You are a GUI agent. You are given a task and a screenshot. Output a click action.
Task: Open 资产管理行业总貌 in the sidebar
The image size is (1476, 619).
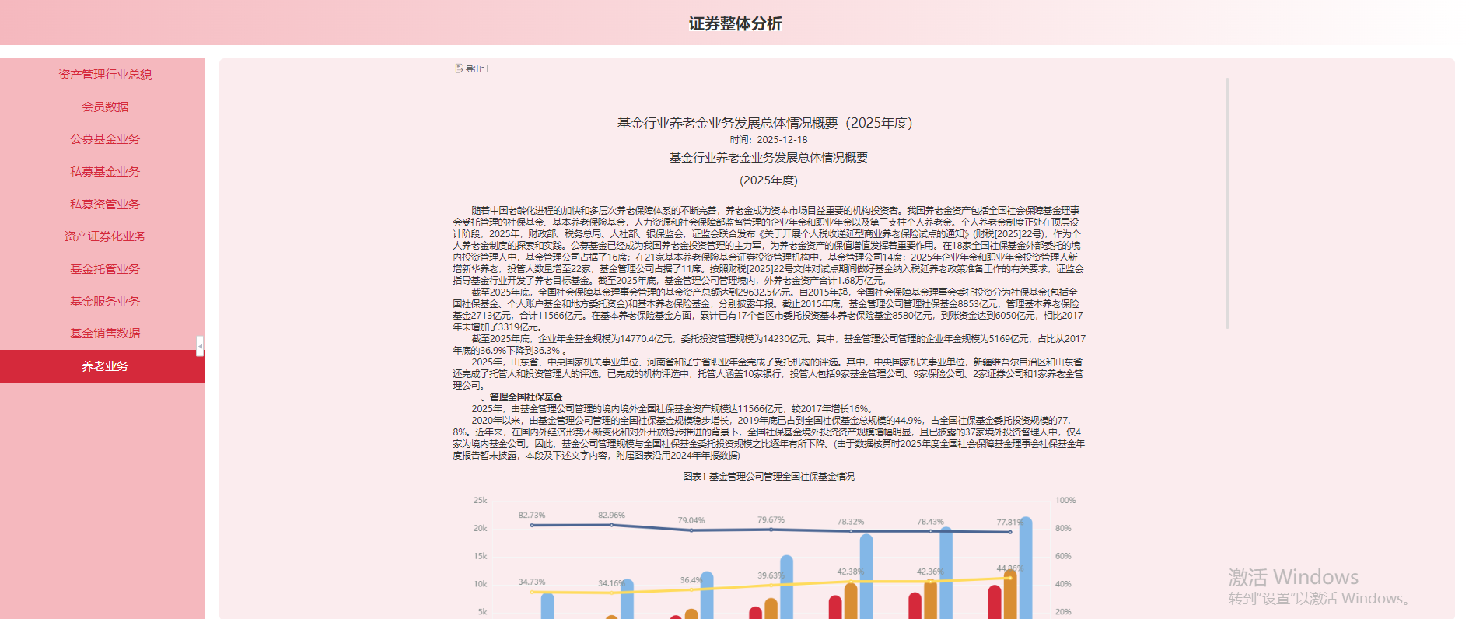(105, 75)
